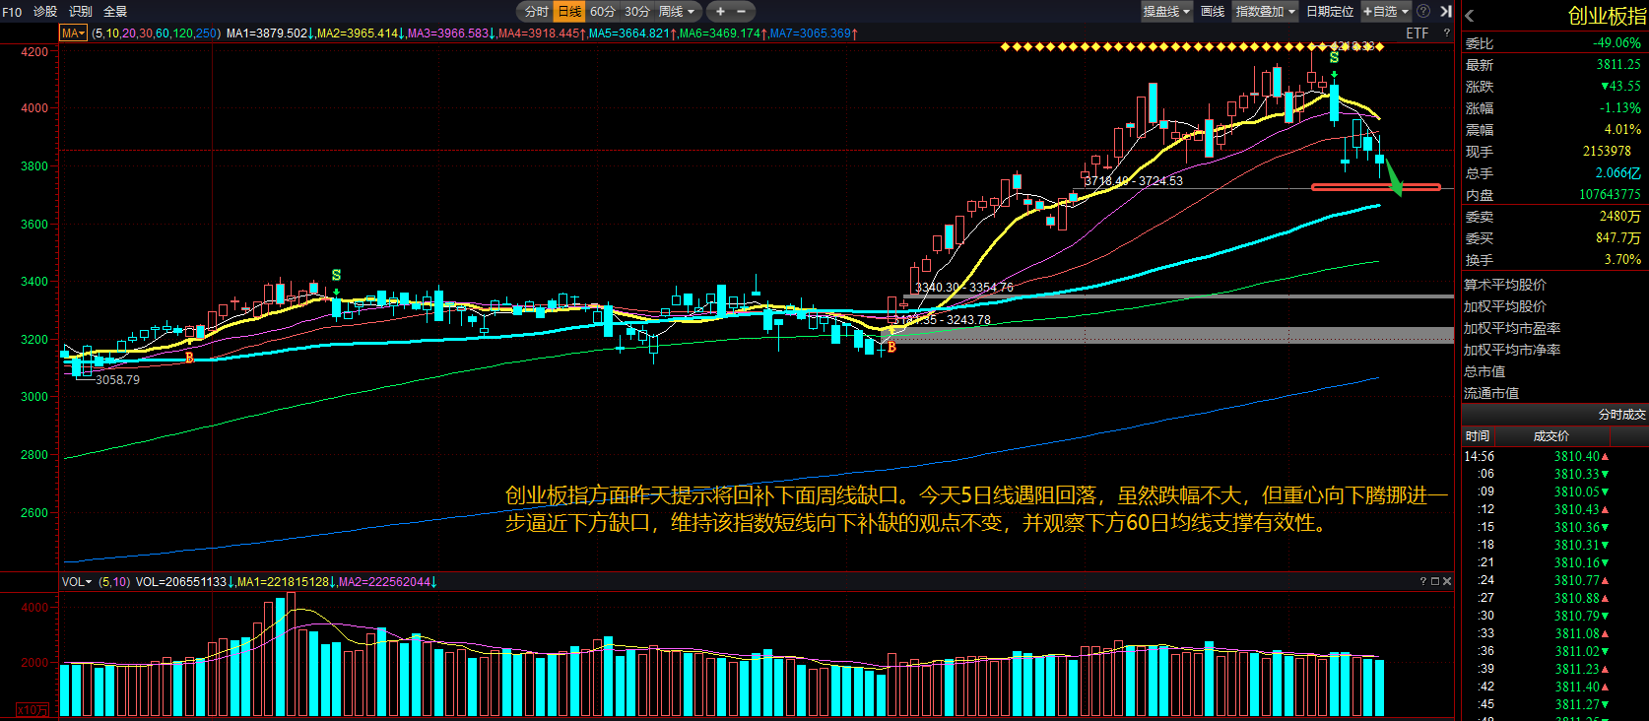Click the 算术平均股价 row
This screenshot has height=721, width=1649.
1553,285
